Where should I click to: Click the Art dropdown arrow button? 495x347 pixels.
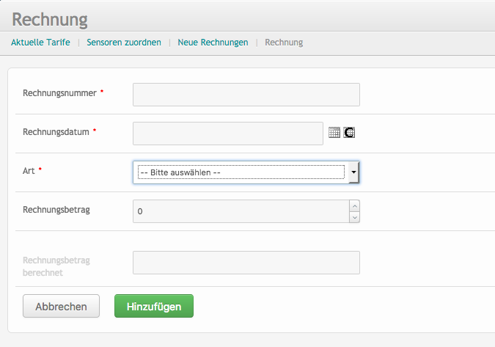353,172
